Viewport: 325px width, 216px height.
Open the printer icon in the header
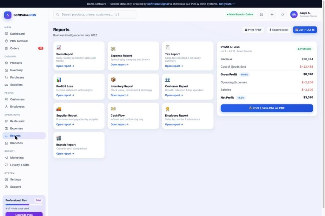261,15
